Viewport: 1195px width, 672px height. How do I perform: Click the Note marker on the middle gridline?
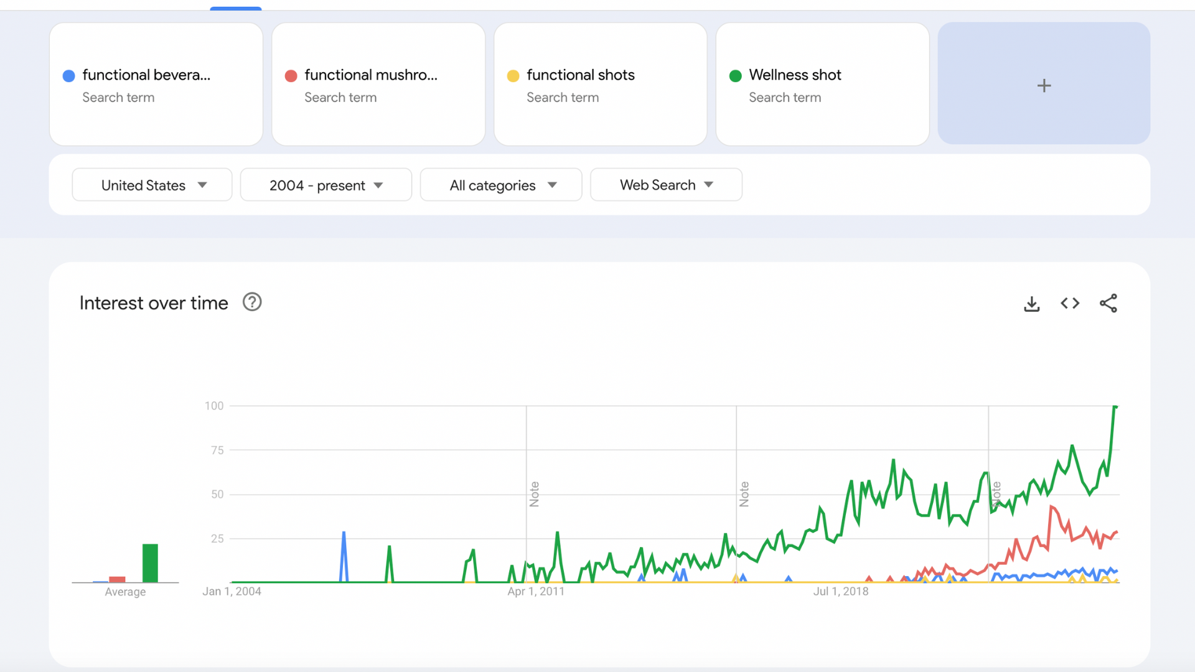click(744, 494)
